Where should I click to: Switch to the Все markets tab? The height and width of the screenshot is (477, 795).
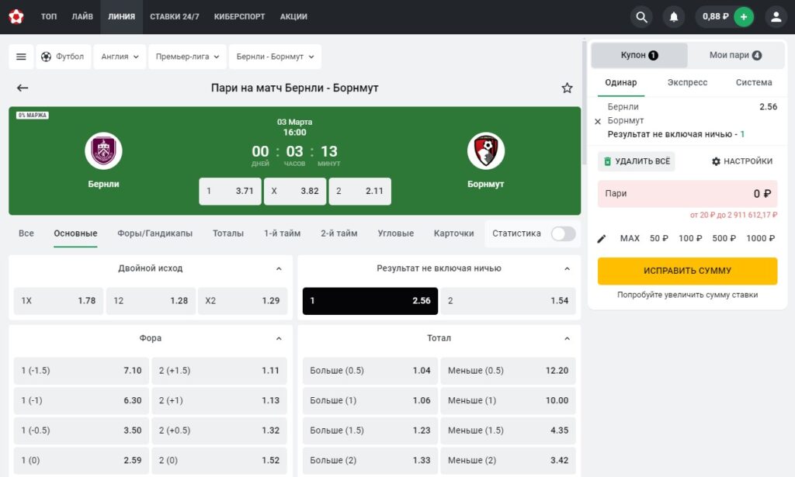click(x=26, y=233)
